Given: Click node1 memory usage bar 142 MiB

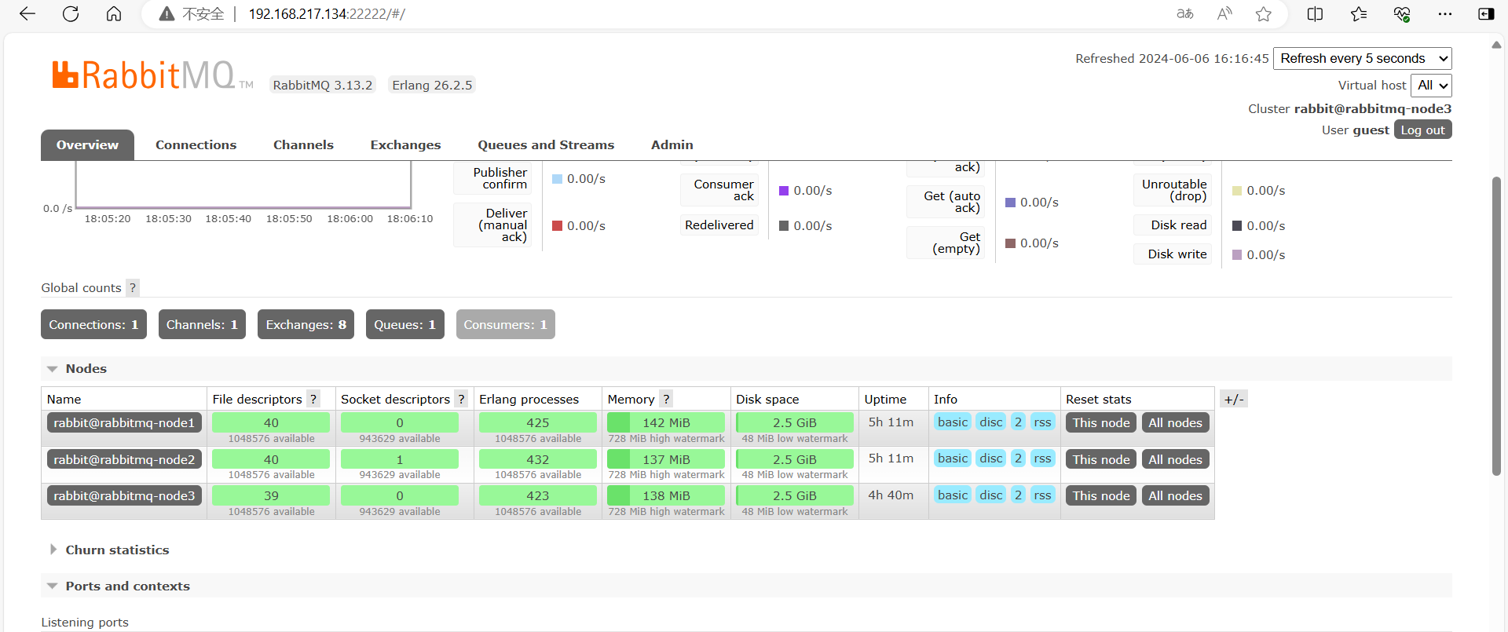Looking at the screenshot, I should pos(666,422).
